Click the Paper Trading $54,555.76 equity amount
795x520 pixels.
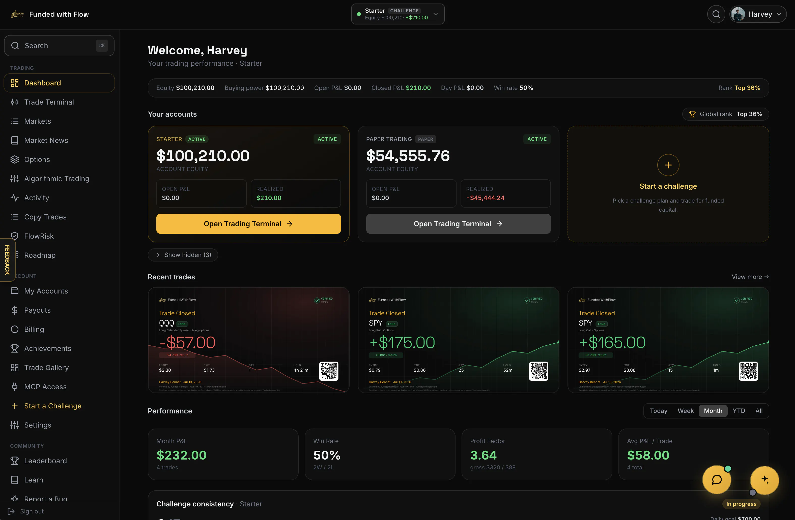coord(408,156)
